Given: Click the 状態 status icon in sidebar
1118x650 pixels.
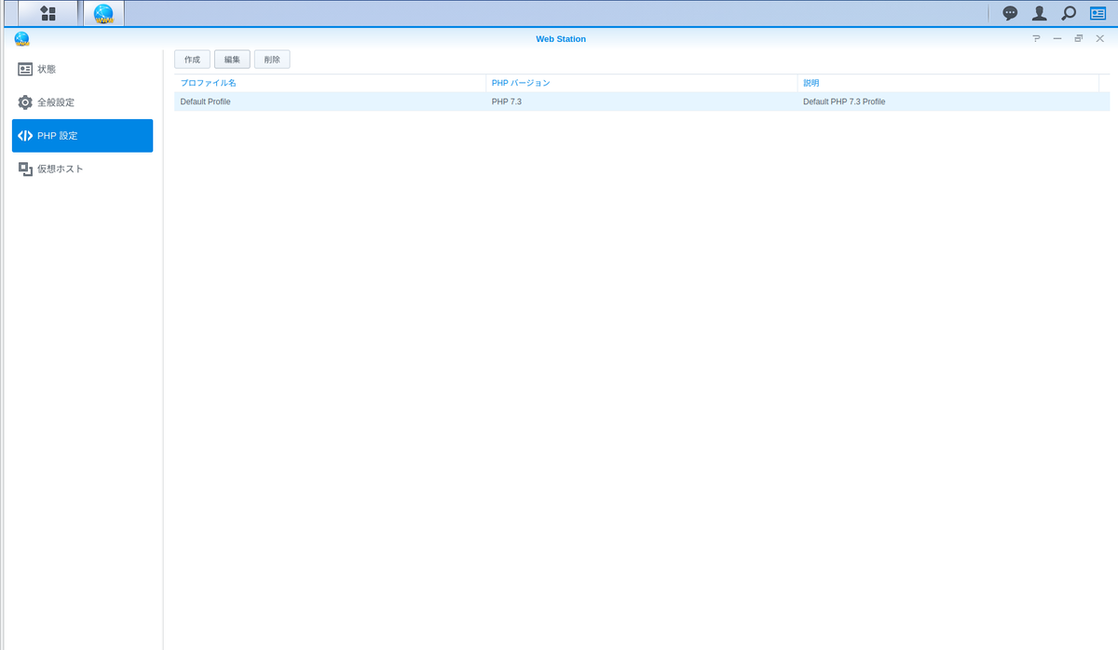Looking at the screenshot, I should point(25,69).
